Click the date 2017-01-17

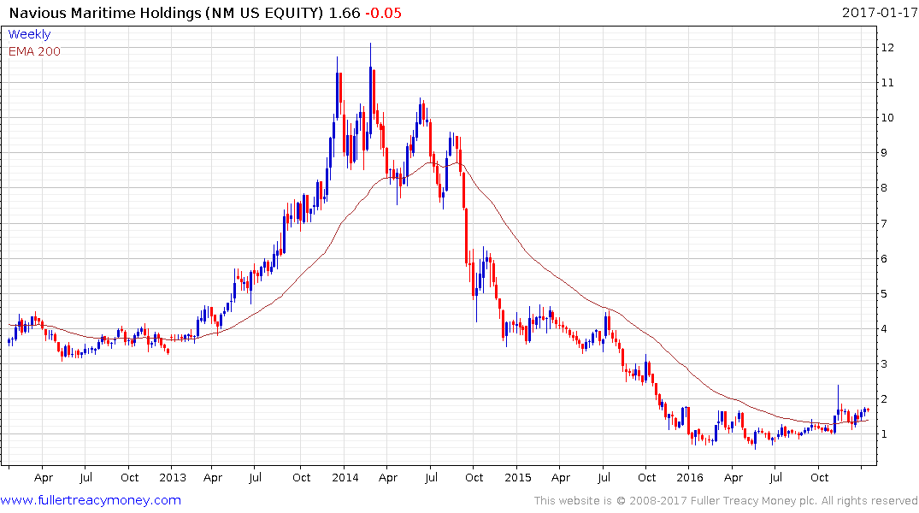(879, 12)
